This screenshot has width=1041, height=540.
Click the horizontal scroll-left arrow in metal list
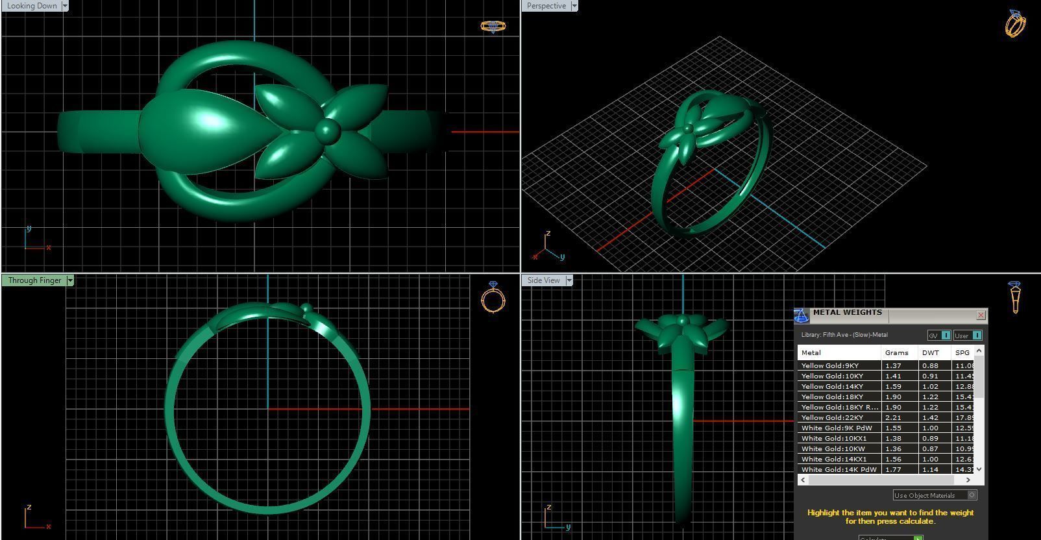pyautogui.click(x=803, y=480)
